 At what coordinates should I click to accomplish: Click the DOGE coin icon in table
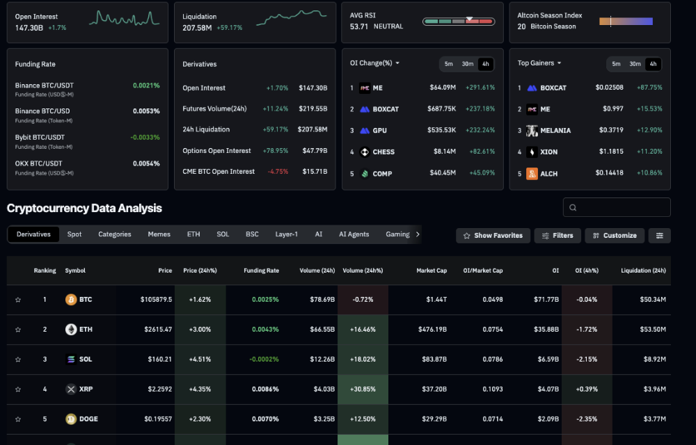click(x=71, y=419)
